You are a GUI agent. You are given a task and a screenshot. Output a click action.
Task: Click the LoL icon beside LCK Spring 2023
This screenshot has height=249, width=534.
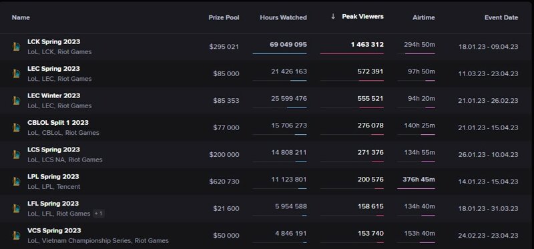tap(16, 47)
